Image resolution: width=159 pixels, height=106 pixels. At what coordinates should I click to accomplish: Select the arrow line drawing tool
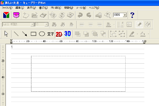click(25, 34)
